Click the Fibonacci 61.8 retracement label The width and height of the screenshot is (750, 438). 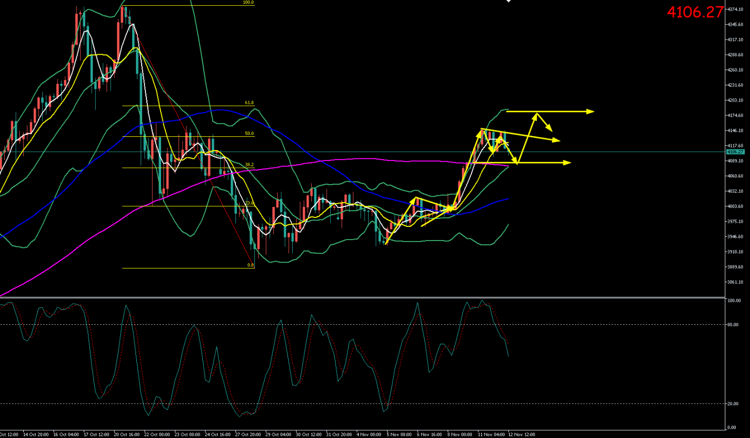[x=249, y=103]
